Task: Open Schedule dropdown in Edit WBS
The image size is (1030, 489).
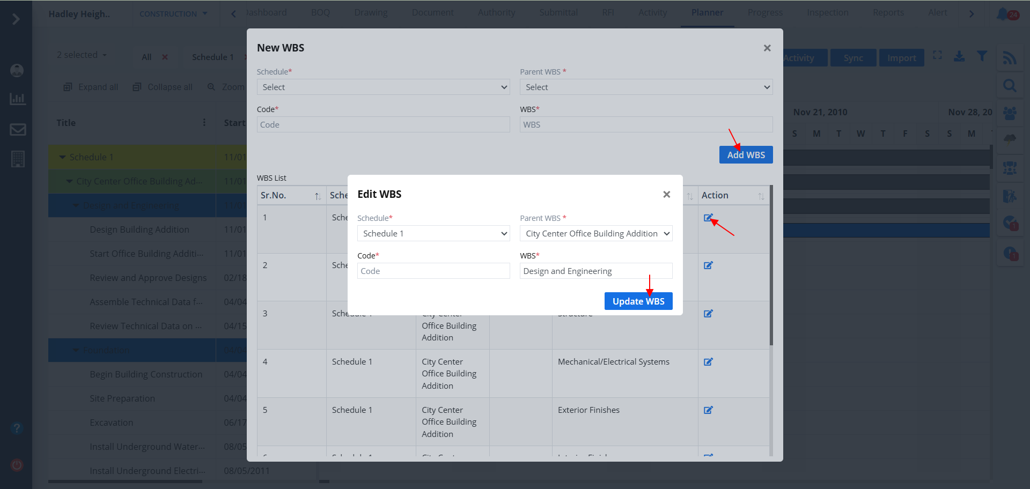Action: (433, 234)
